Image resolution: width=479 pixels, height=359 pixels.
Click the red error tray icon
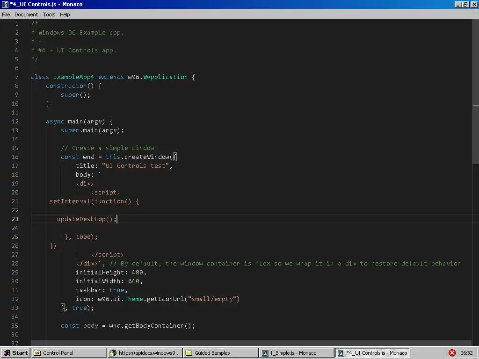[452, 353]
